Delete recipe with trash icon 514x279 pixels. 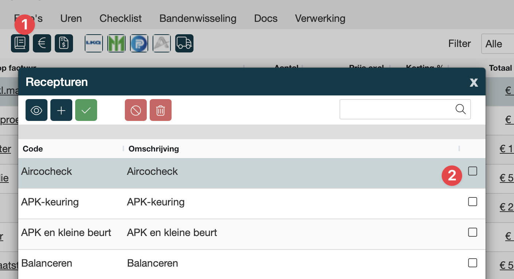tap(161, 110)
